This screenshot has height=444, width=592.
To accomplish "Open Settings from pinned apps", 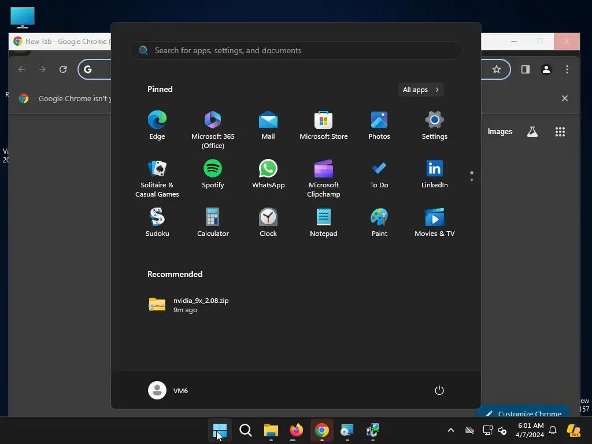I will coord(435,125).
